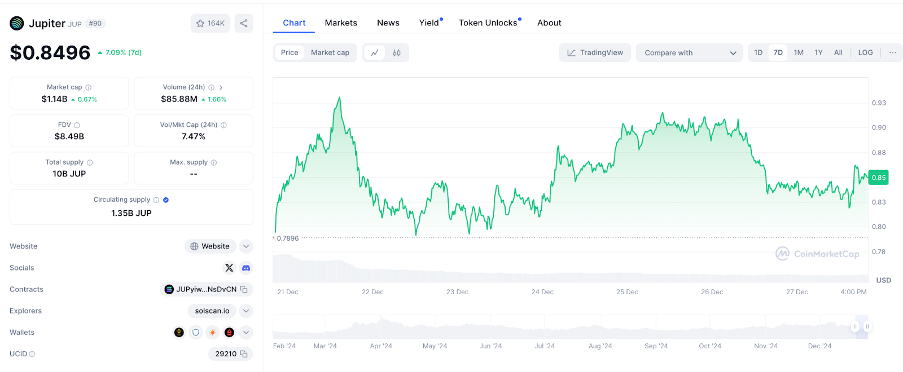Expand the Wallets list chevron

coord(246,333)
